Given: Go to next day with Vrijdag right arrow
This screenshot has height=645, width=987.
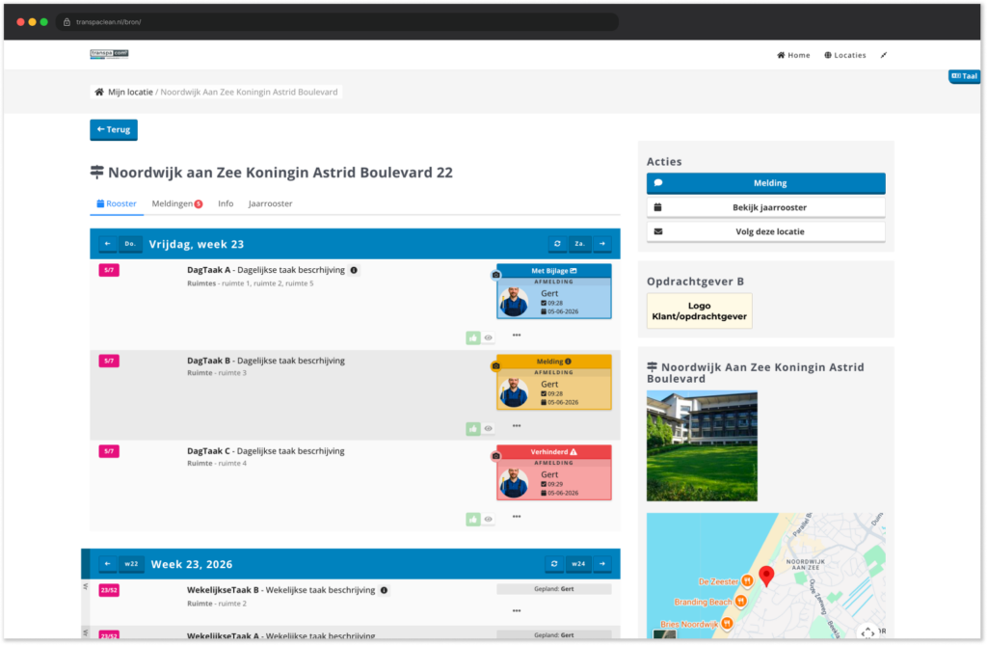Looking at the screenshot, I should (602, 244).
